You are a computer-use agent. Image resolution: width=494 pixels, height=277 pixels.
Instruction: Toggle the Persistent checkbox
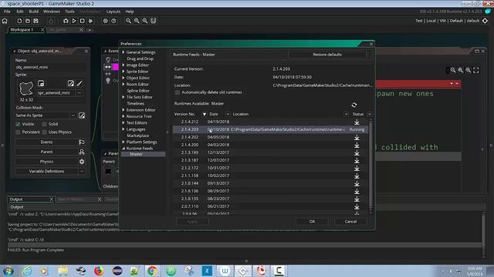18,132
